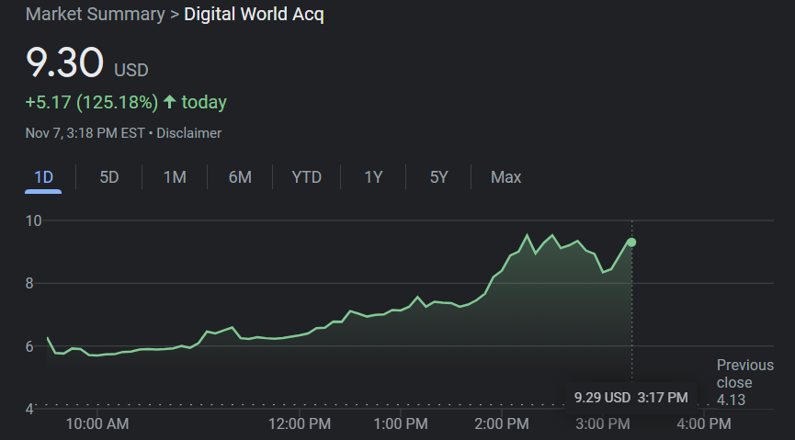Click the Disclaimer link
795x440 pixels.
point(188,133)
